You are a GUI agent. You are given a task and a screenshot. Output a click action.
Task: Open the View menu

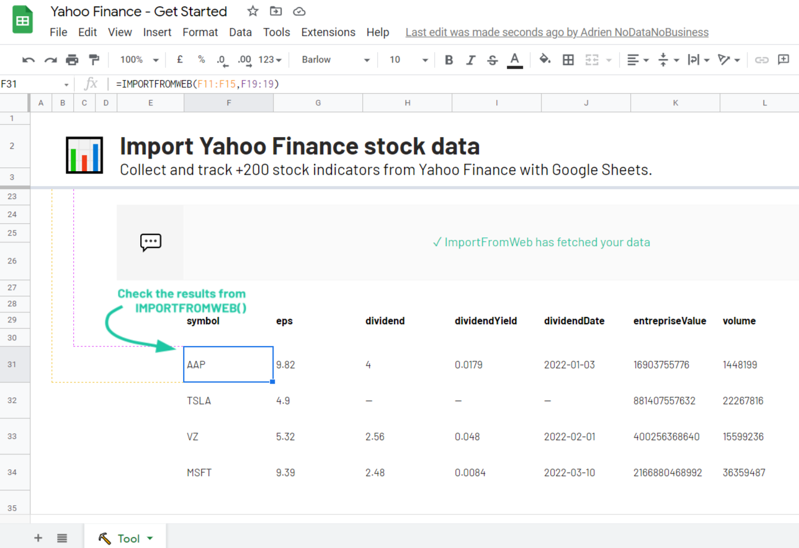pos(120,32)
